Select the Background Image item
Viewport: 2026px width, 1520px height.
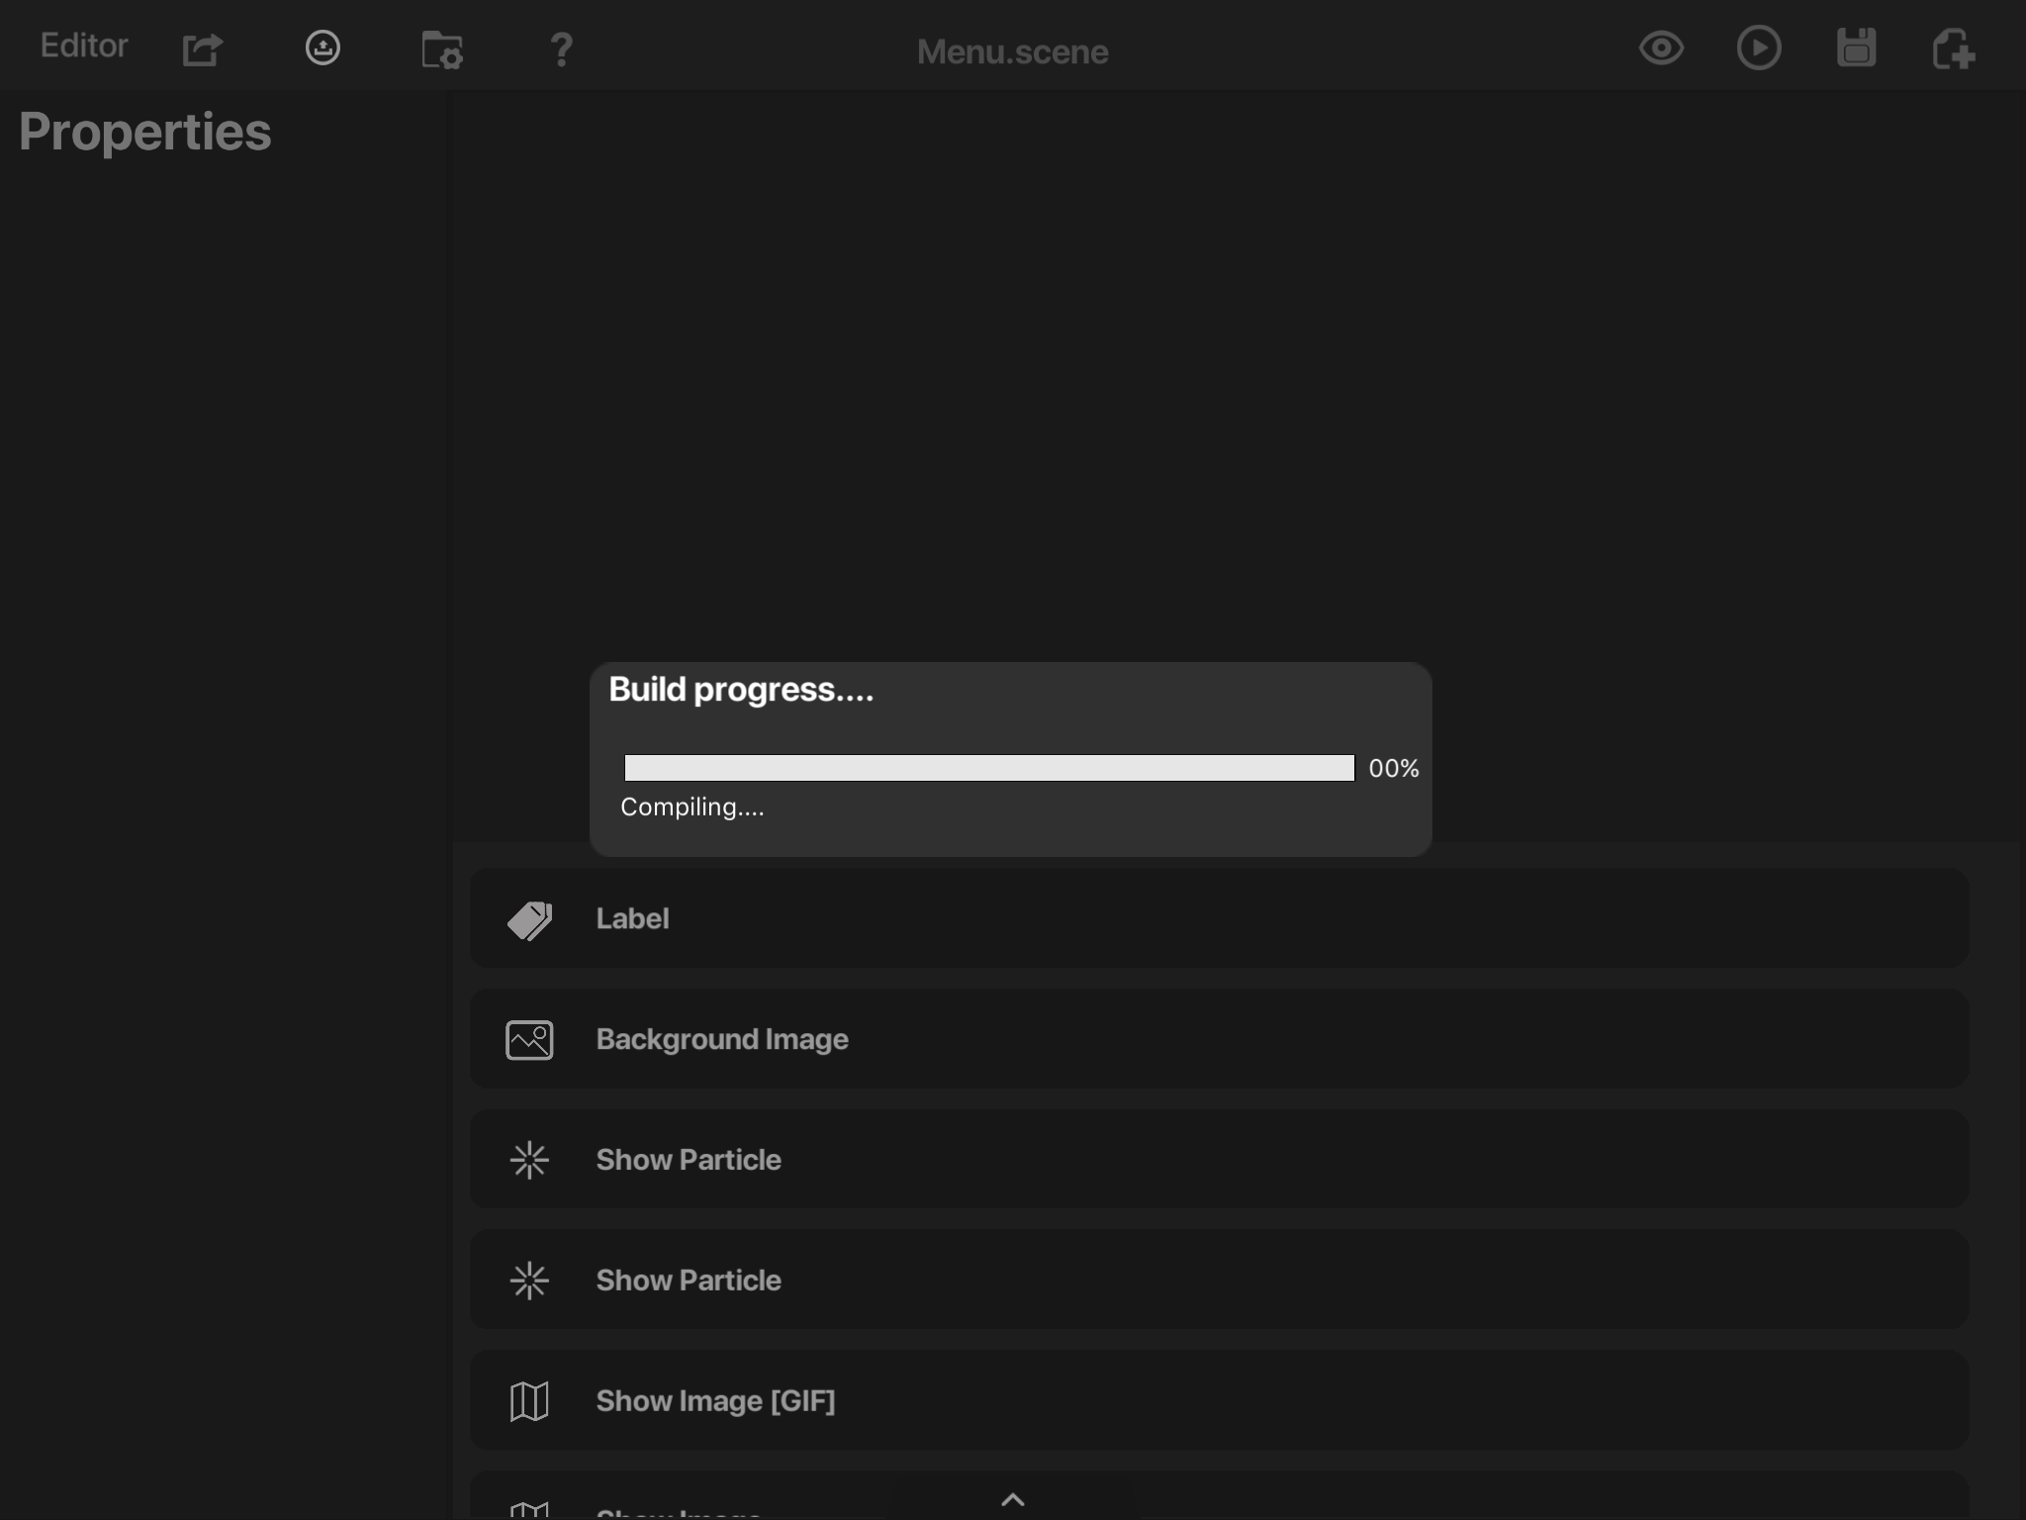1219,1039
